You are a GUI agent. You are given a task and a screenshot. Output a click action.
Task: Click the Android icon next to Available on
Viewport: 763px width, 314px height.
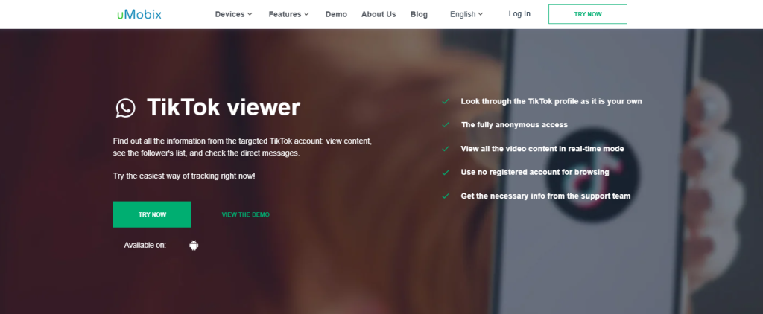pyautogui.click(x=194, y=246)
